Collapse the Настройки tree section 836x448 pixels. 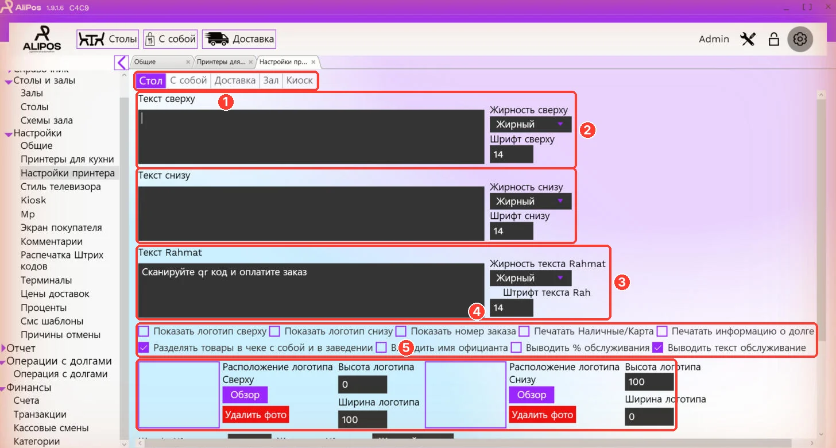click(9, 134)
